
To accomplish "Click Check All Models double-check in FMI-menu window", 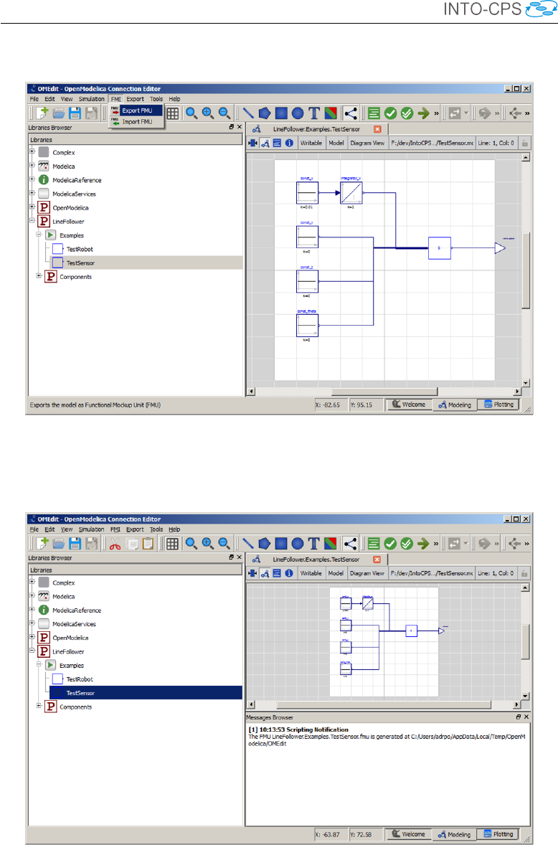I will pos(407,113).
